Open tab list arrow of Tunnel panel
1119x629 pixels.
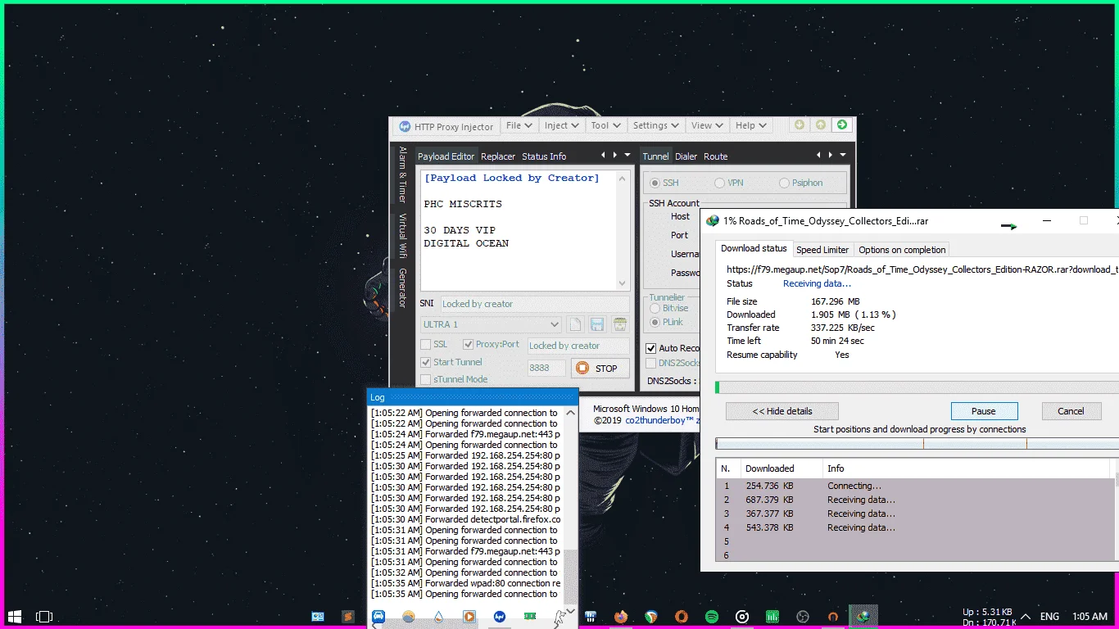click(x=842, y=155)
